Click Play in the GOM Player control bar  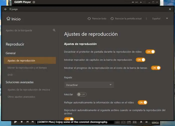tap(15, 122)
